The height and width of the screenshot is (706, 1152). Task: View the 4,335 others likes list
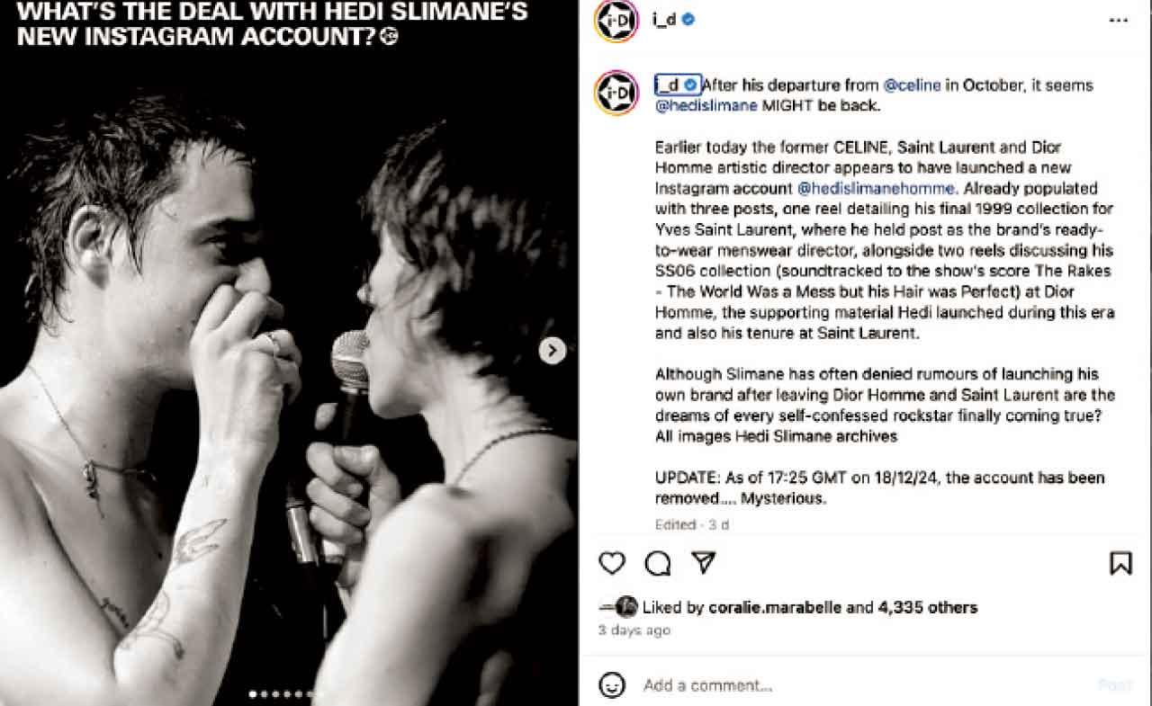click(x=927, y=607)
